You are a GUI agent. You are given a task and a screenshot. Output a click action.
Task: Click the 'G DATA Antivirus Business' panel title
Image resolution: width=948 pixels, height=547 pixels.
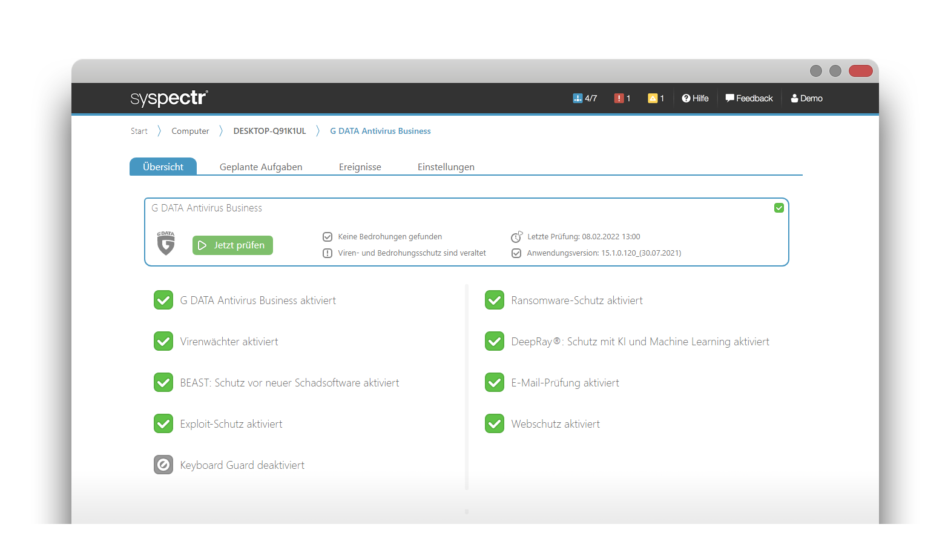click(206, 208)
